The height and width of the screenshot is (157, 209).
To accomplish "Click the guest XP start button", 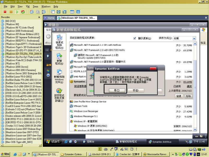I will tap(53, 142).
